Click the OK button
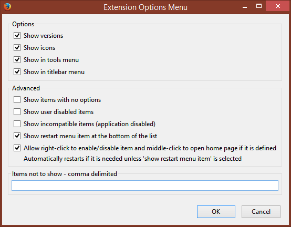This screenshot has width=291, height=227. (216, 212)
